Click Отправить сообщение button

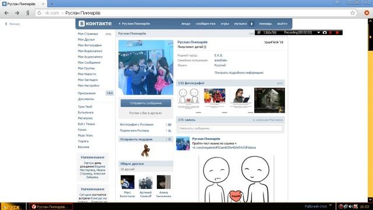coord(146,103)
